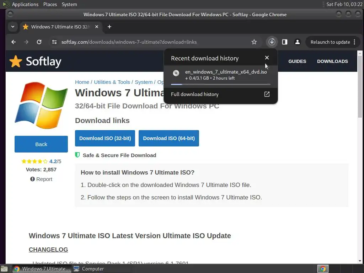Click the forward navigation arrow

[26, 42]
